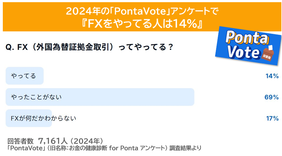Click the 投票箱 label on ballot box
This screenshot has width=282, height=156.
tap(267, 57)
